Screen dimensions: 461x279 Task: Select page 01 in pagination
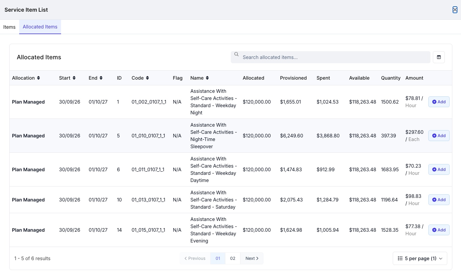click(x=218, y=258)
